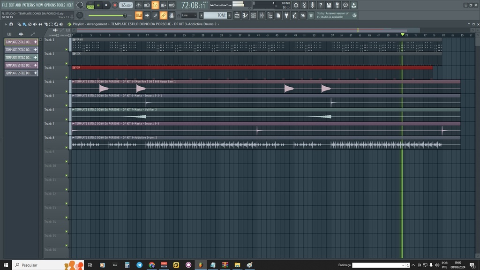Open playlist options menu arrow

[x=6, y=24]
